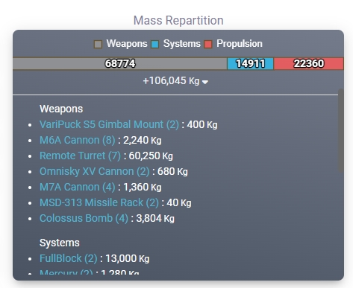This screenshot has width=353, height=288.
Task: Open the VariPuck S5 Gimbal Mount link
Action: (x=109, y=124)
